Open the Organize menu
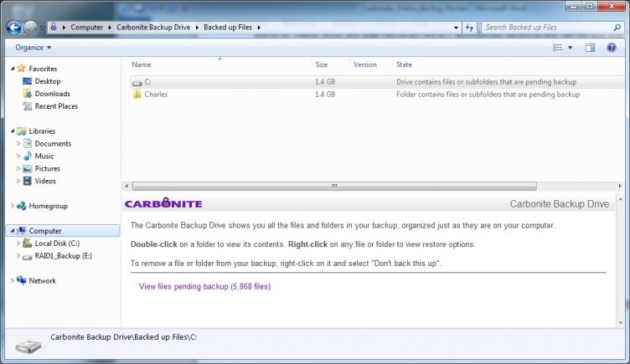Viewport: 630px width, 364px height. (x=34, y=48)
